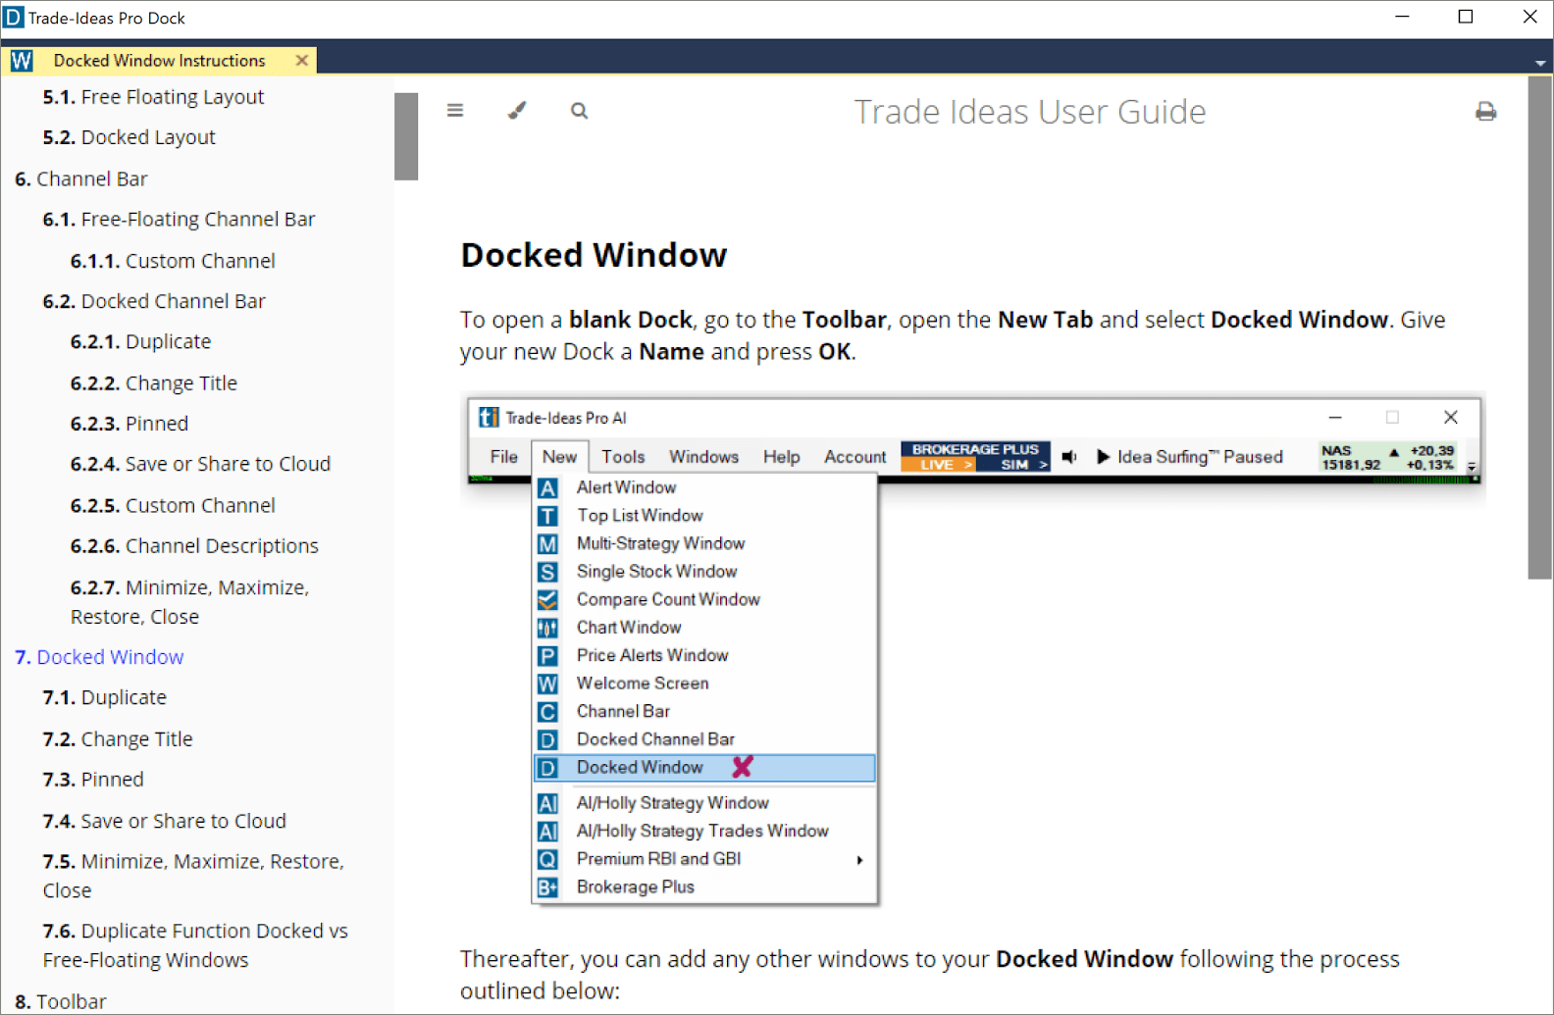The height and width of the screenshot is (1015, 1554).
Task: Click the Brokerage Plus 'B+' icon
Action: click(547, 888)
